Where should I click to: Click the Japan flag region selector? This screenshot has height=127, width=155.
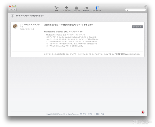click(x=143, y=112)
